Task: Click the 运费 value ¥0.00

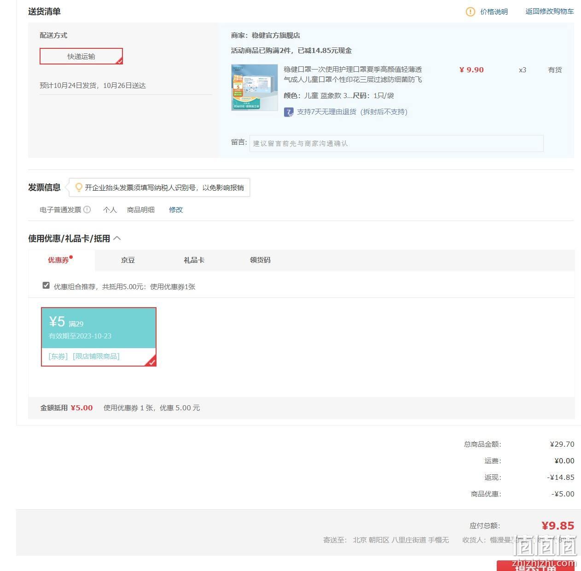Action: tap(564, 461)
